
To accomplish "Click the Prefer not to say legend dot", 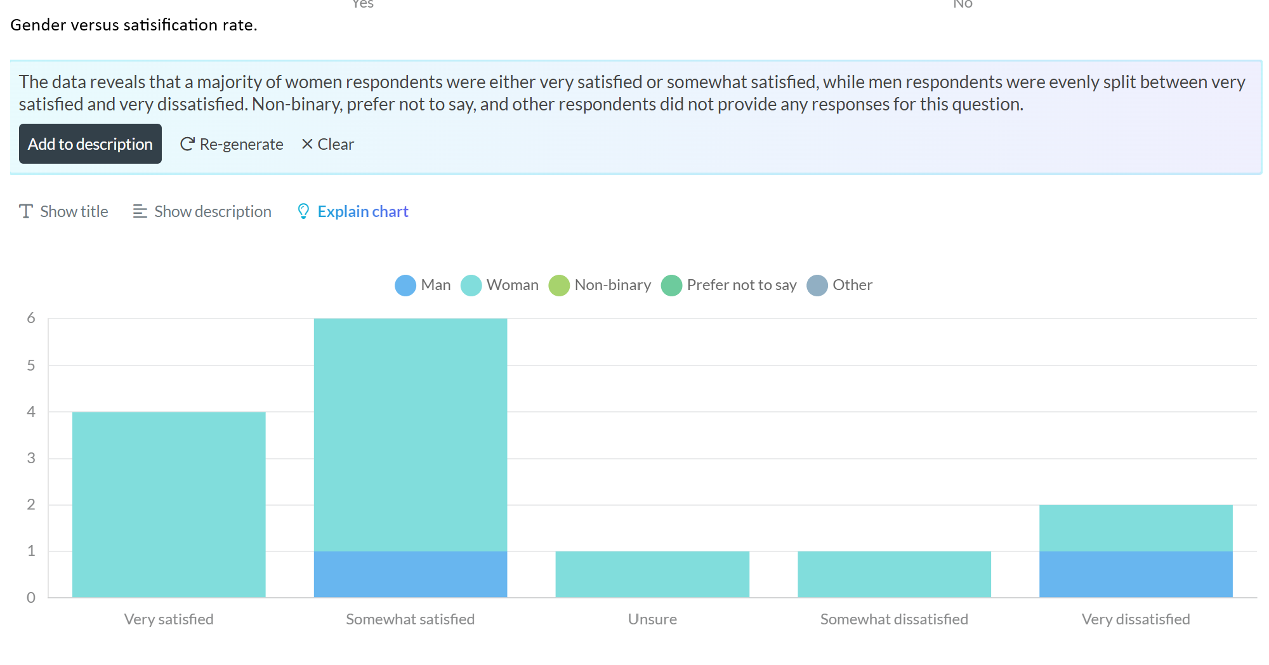I will pos(671,286).
